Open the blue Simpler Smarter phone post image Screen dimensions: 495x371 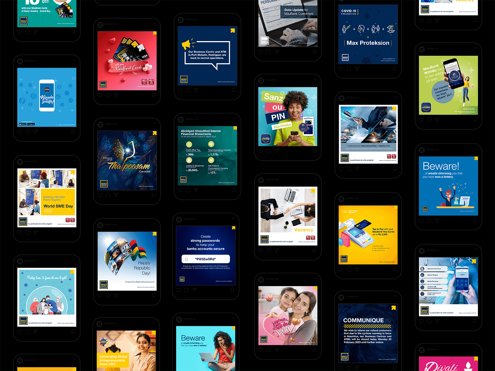pyautogui.click(x=47, y=97)
